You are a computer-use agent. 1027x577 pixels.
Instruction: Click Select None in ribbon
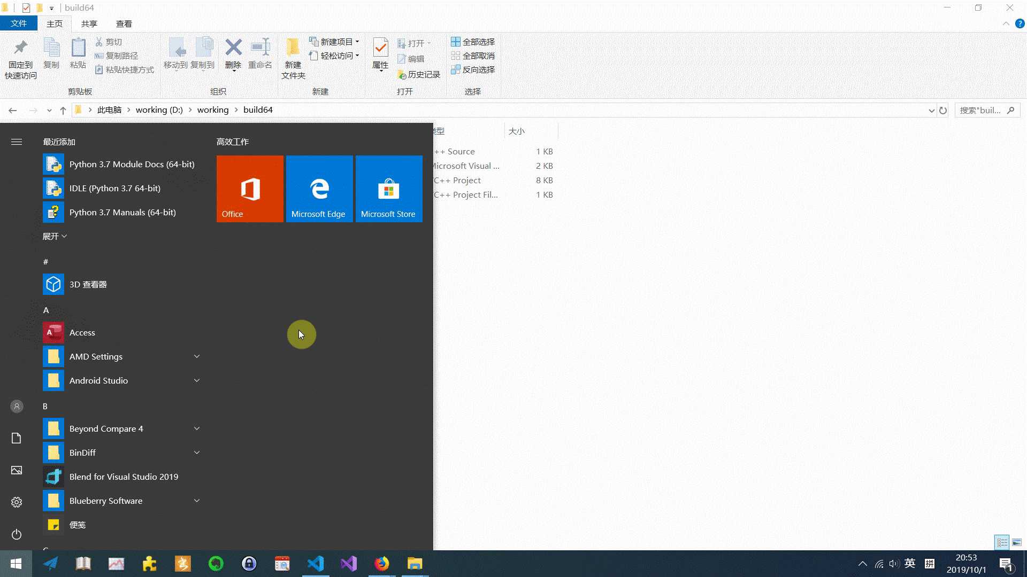(x=473, y=56)
